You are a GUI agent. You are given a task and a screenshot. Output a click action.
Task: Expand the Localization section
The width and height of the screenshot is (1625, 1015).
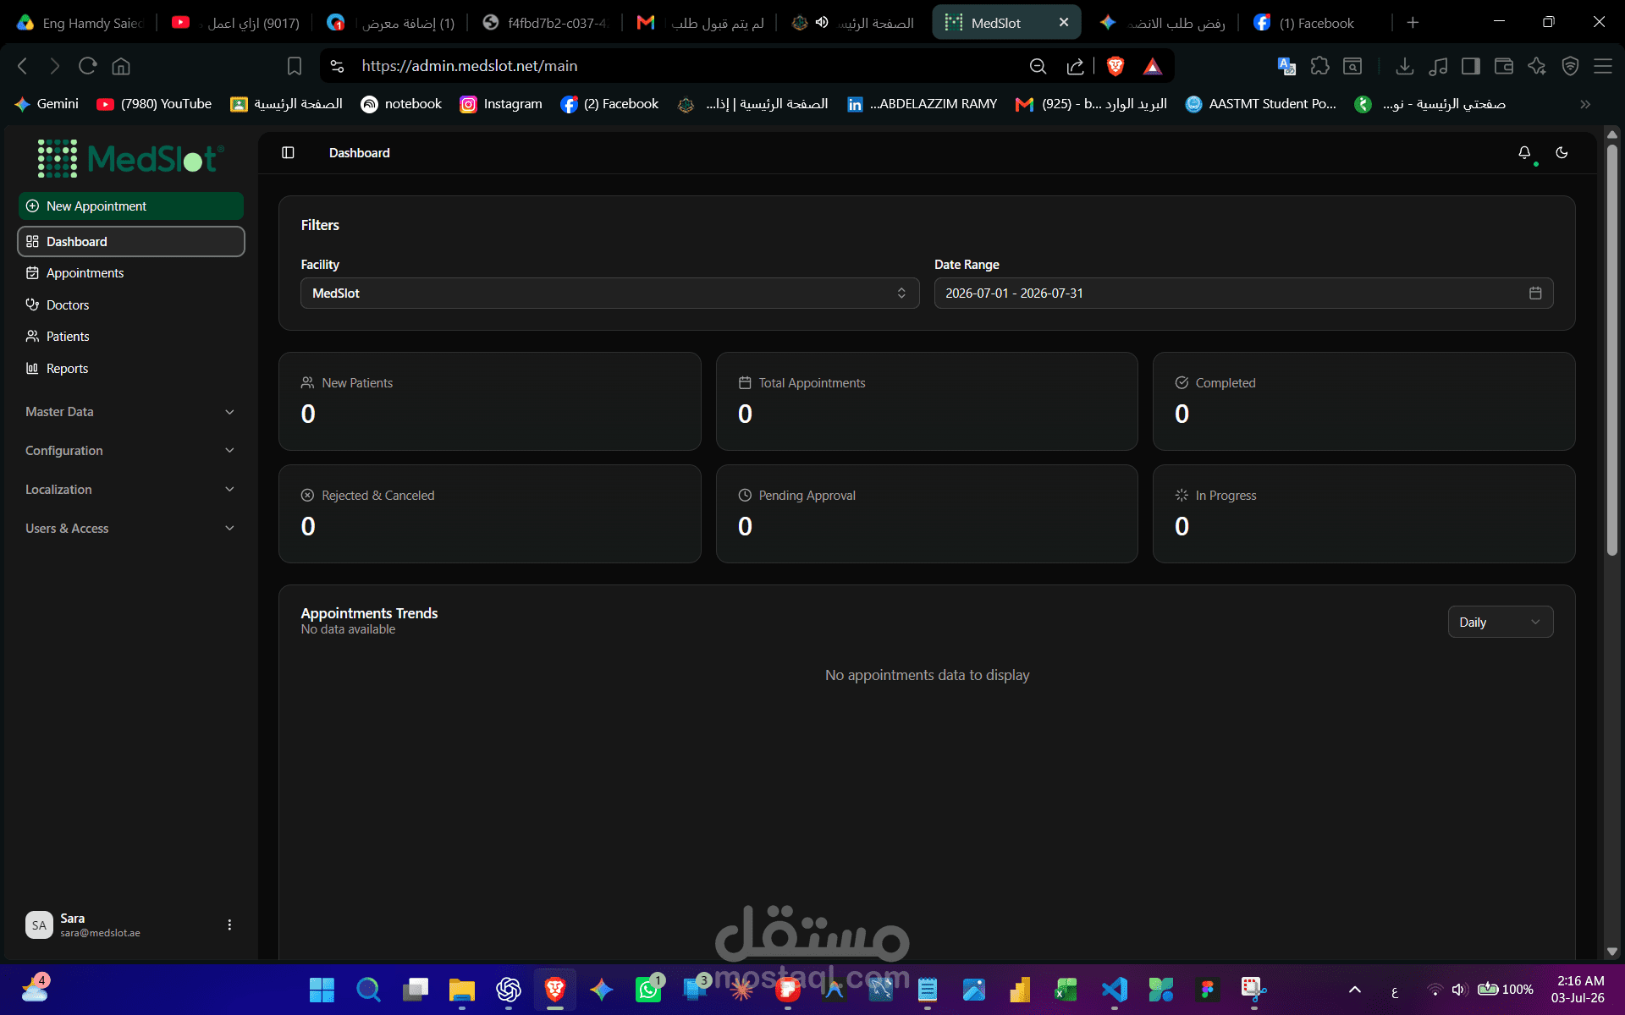coord(131,490)
